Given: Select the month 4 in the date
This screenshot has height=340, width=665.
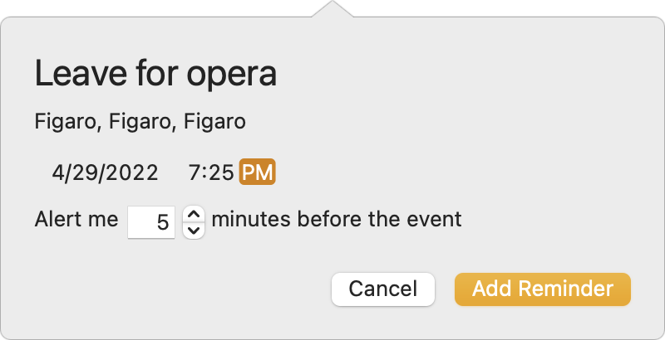Looking at the screenshot, I should tap(57, 172).
